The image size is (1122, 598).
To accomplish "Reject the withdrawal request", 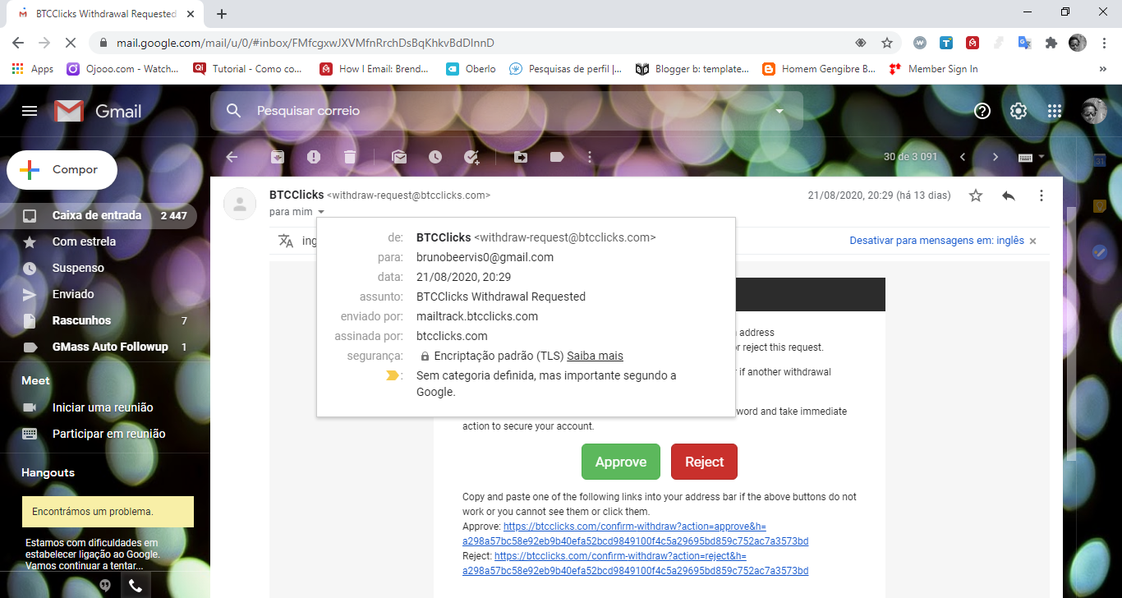I will (x=704, y=462).
